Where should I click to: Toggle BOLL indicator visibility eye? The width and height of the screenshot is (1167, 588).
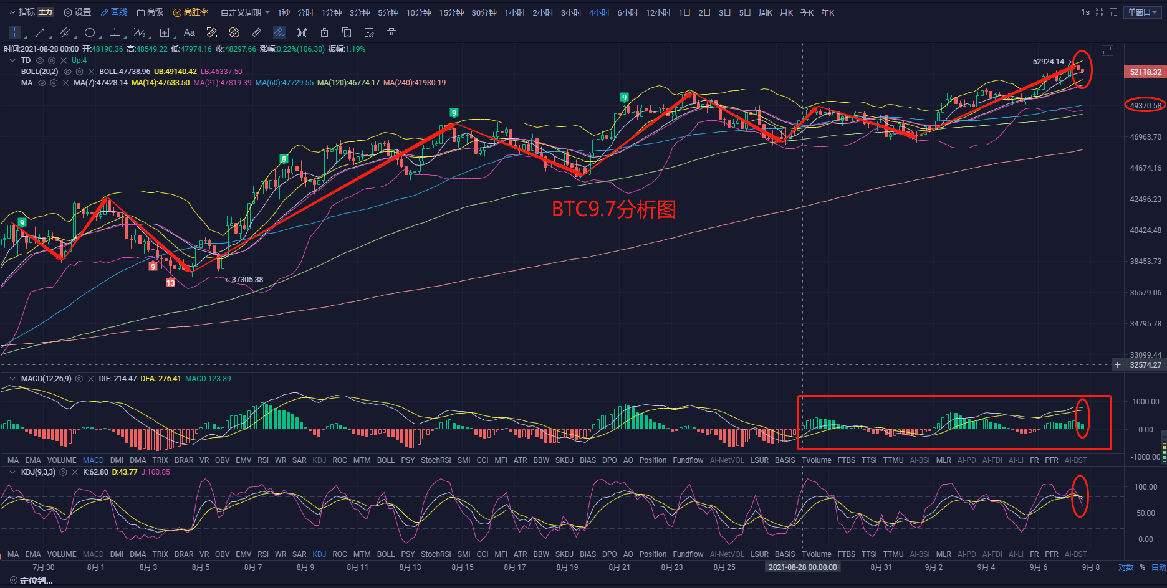pyautogui.click(x=67, y=72)
